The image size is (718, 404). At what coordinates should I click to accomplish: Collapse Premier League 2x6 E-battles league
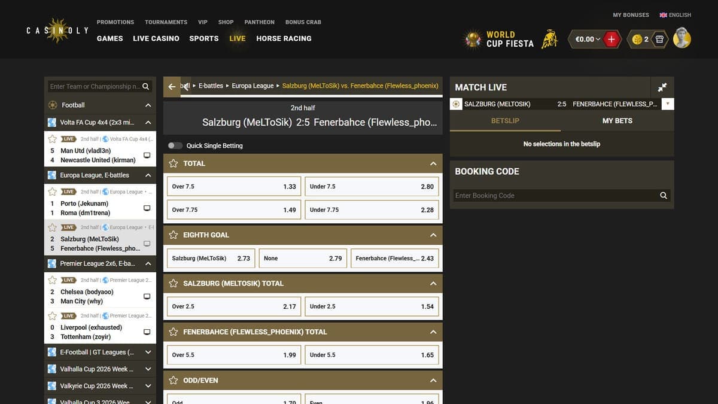[x=148, y=263]
